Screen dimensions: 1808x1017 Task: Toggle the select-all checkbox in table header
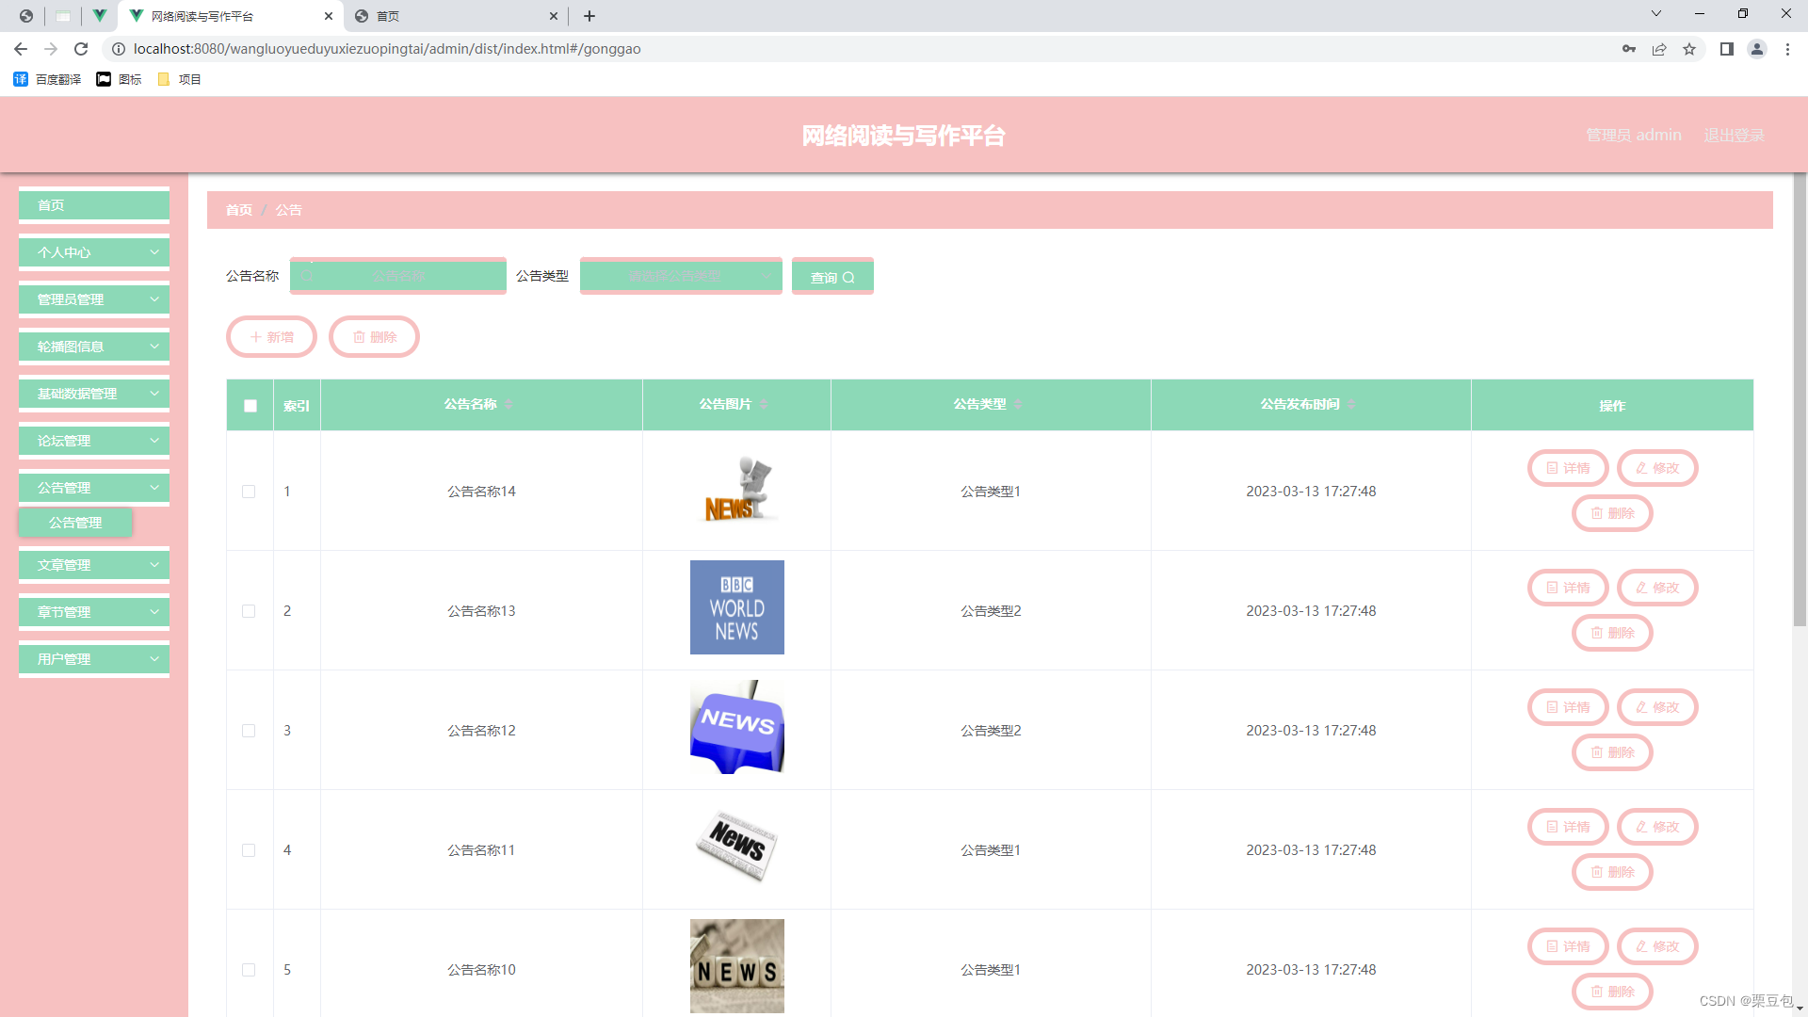pos(250,406)
